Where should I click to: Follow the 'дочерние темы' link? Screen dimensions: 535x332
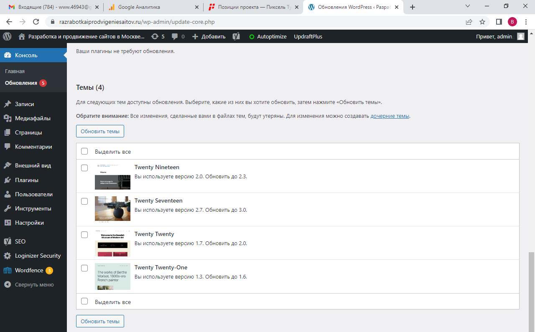pos(390,116)
